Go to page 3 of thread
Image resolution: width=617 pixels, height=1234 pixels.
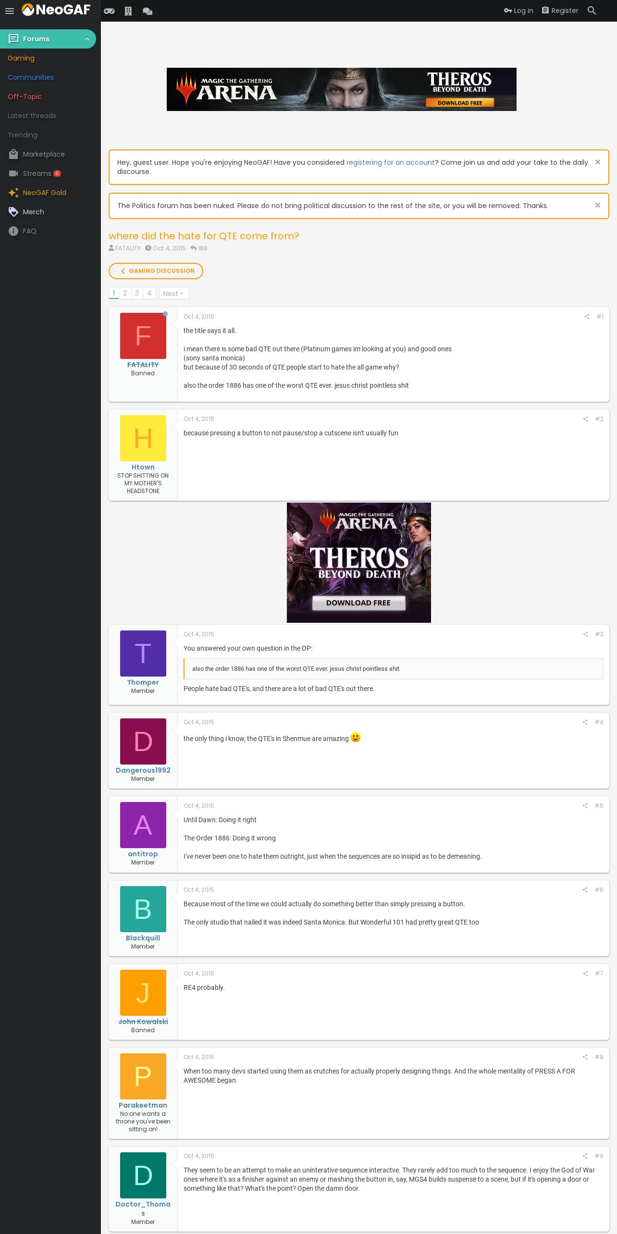[x=137, y=293]
